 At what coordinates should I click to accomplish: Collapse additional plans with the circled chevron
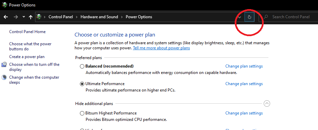267,104
